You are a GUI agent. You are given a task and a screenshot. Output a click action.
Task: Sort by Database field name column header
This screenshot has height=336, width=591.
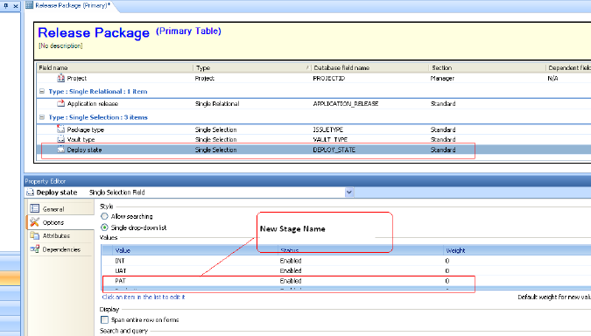(x=370, y=67)
